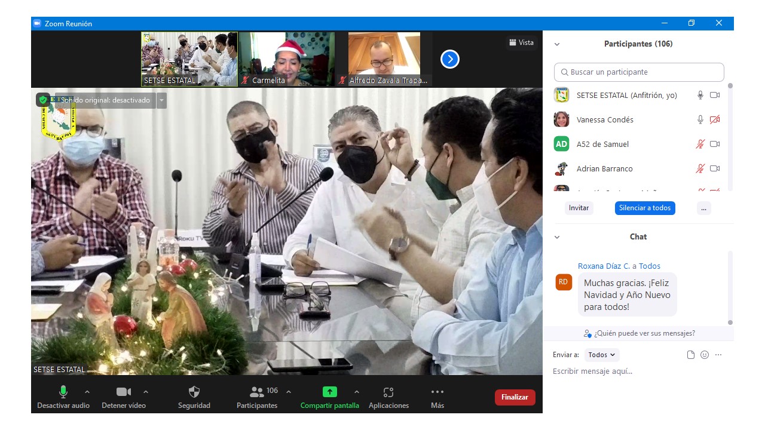Click the Invitar button
The height and width of the screenshot is (430, 765).
[579, 208]
